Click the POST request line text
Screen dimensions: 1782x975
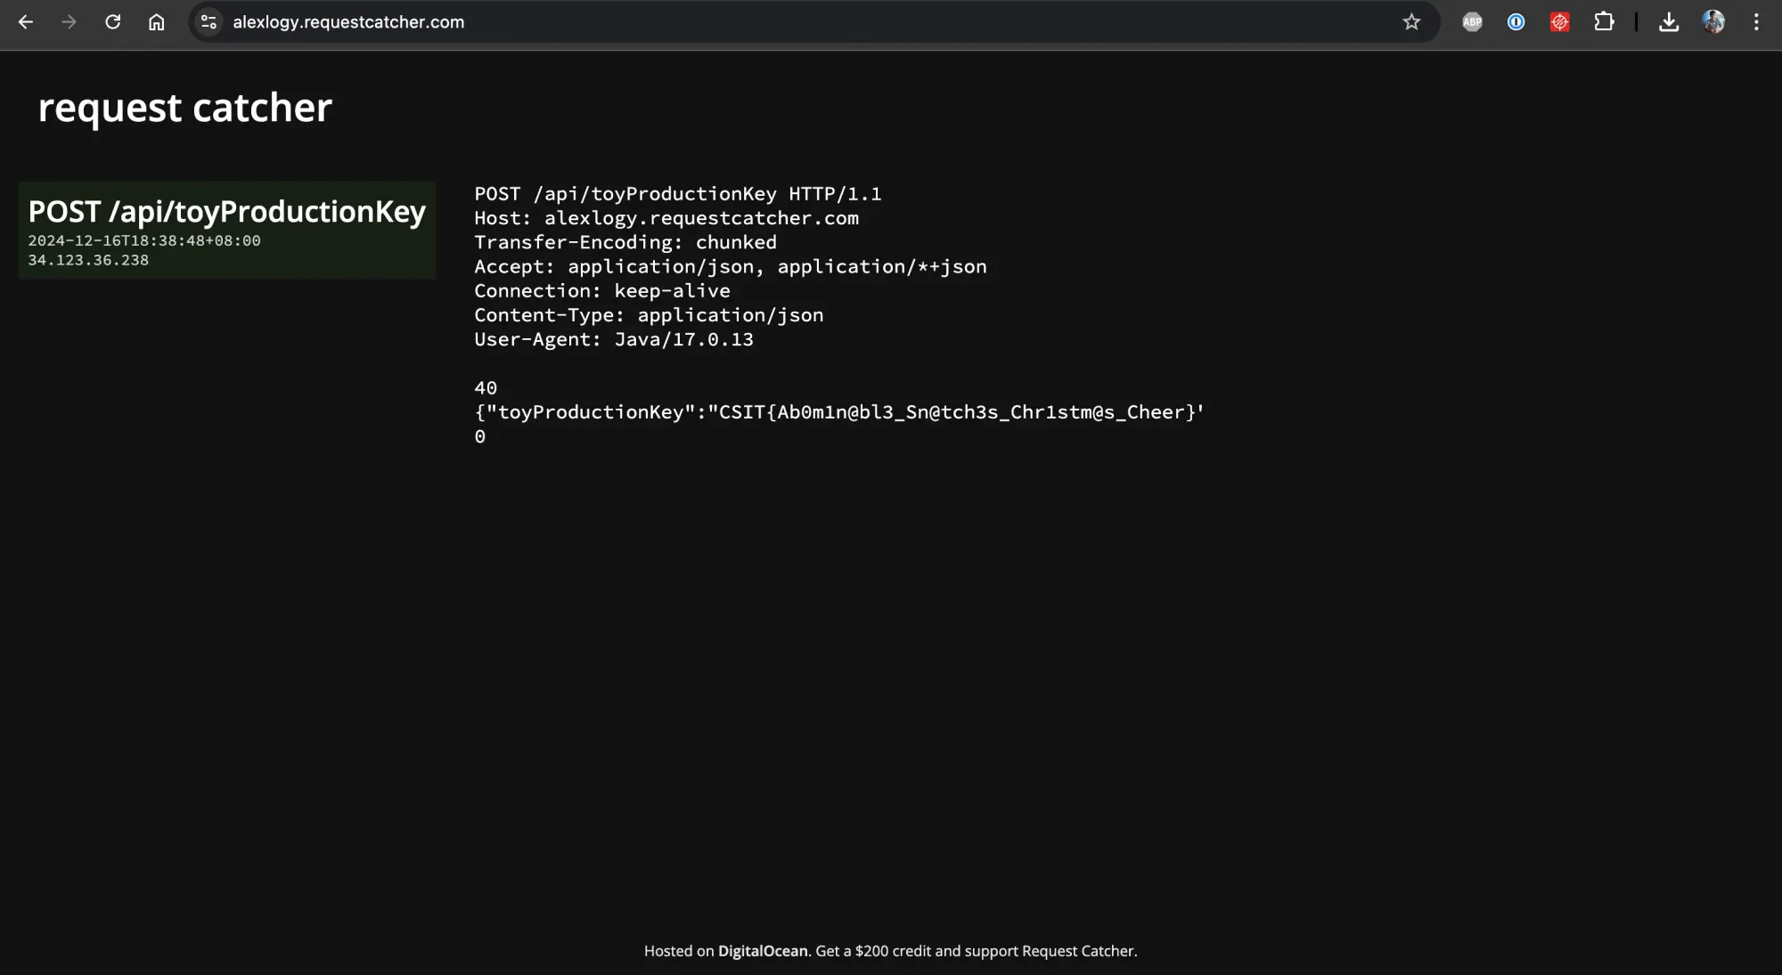pyautogui.click(x=678, y=194)
